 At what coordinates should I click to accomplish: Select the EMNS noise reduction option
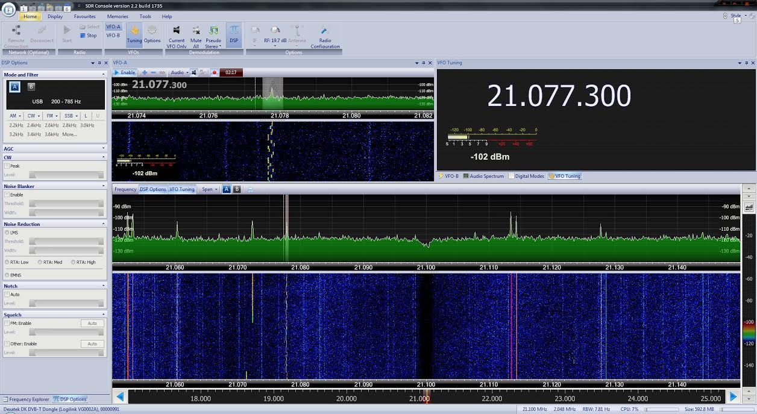point(7,275)
